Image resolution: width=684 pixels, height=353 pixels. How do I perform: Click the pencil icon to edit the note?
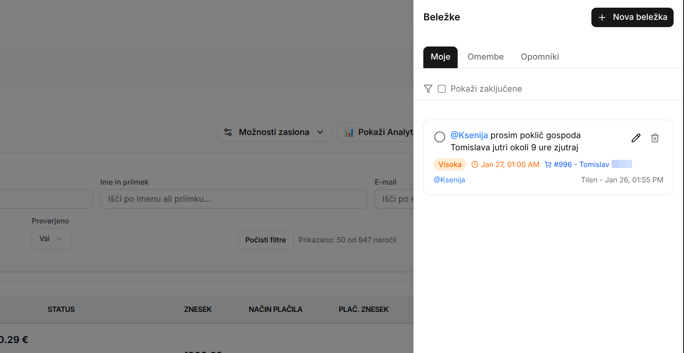(x=636, y=138)
